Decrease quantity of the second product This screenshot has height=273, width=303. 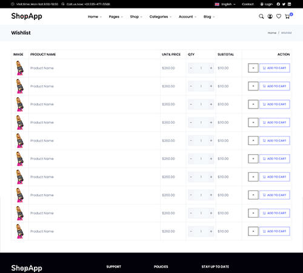[191, 86]
